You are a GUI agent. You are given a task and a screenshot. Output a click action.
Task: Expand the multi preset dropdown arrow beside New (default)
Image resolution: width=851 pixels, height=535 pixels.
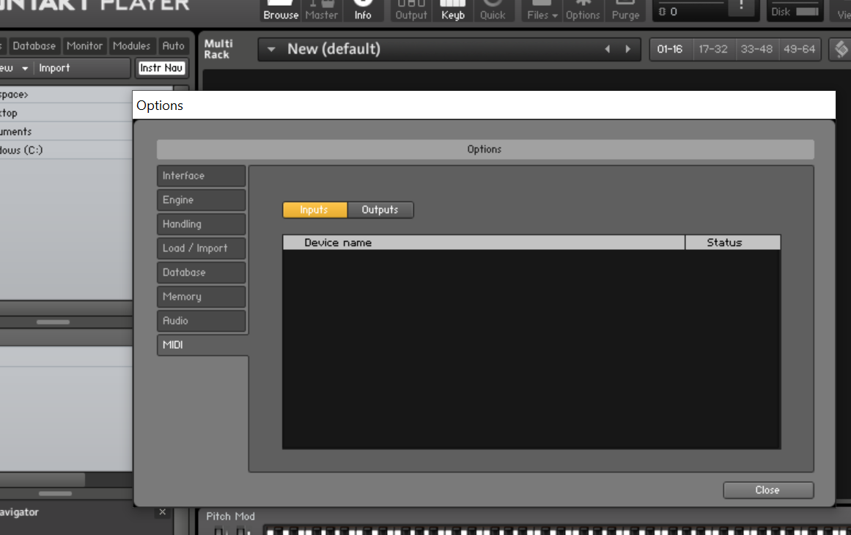pyautogui.click(x=270, y=49)
